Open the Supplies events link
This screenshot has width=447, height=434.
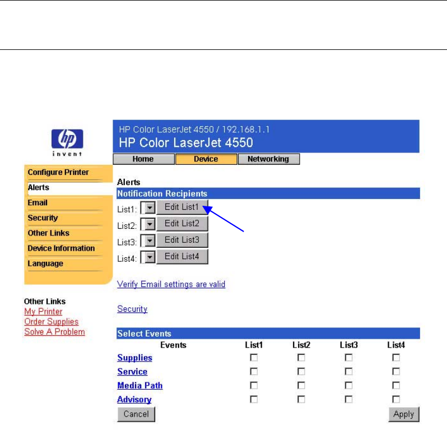134,358
